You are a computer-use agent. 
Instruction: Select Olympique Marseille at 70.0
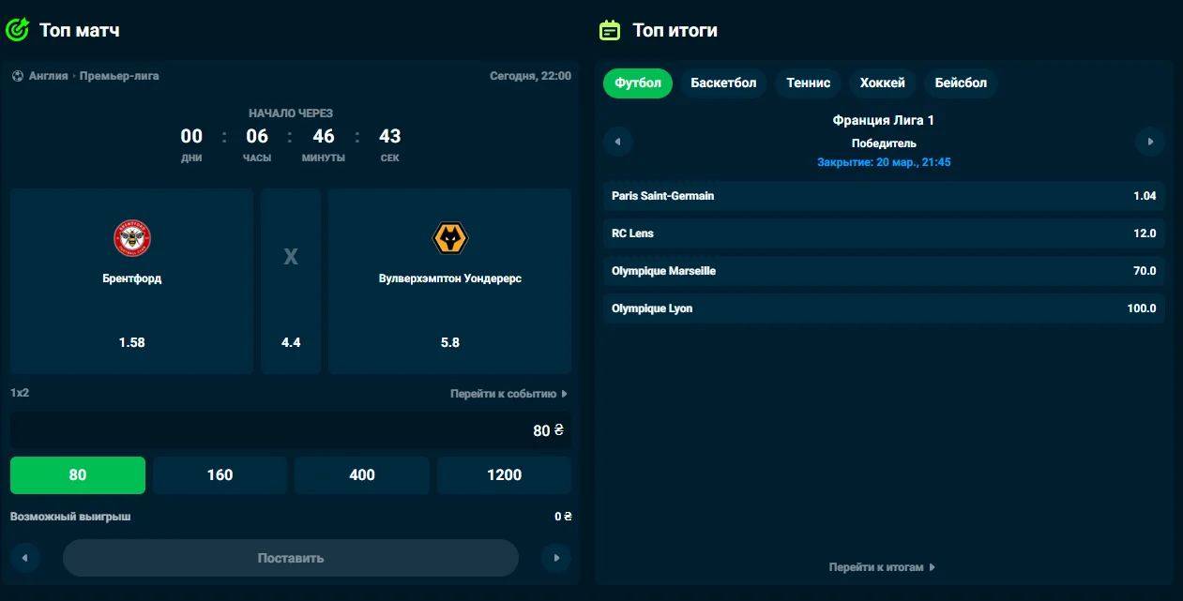click(x=884, y=271)
